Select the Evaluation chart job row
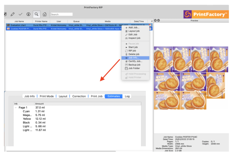The height and width of the screenshot is (166, 236). pyautogui.click(x=79, y=25)
